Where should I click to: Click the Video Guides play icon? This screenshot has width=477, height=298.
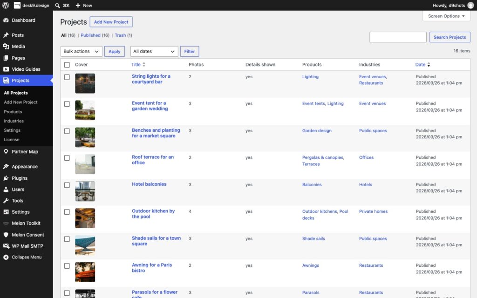point(6,69)
